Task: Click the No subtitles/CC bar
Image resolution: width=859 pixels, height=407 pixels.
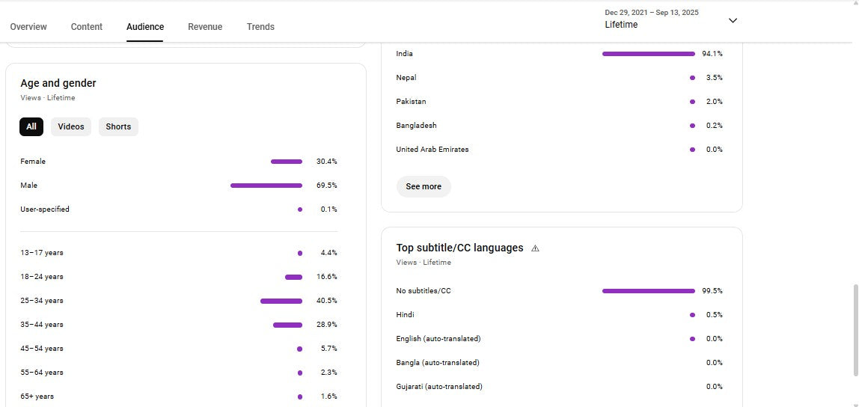Action: (x=648, y=291)
